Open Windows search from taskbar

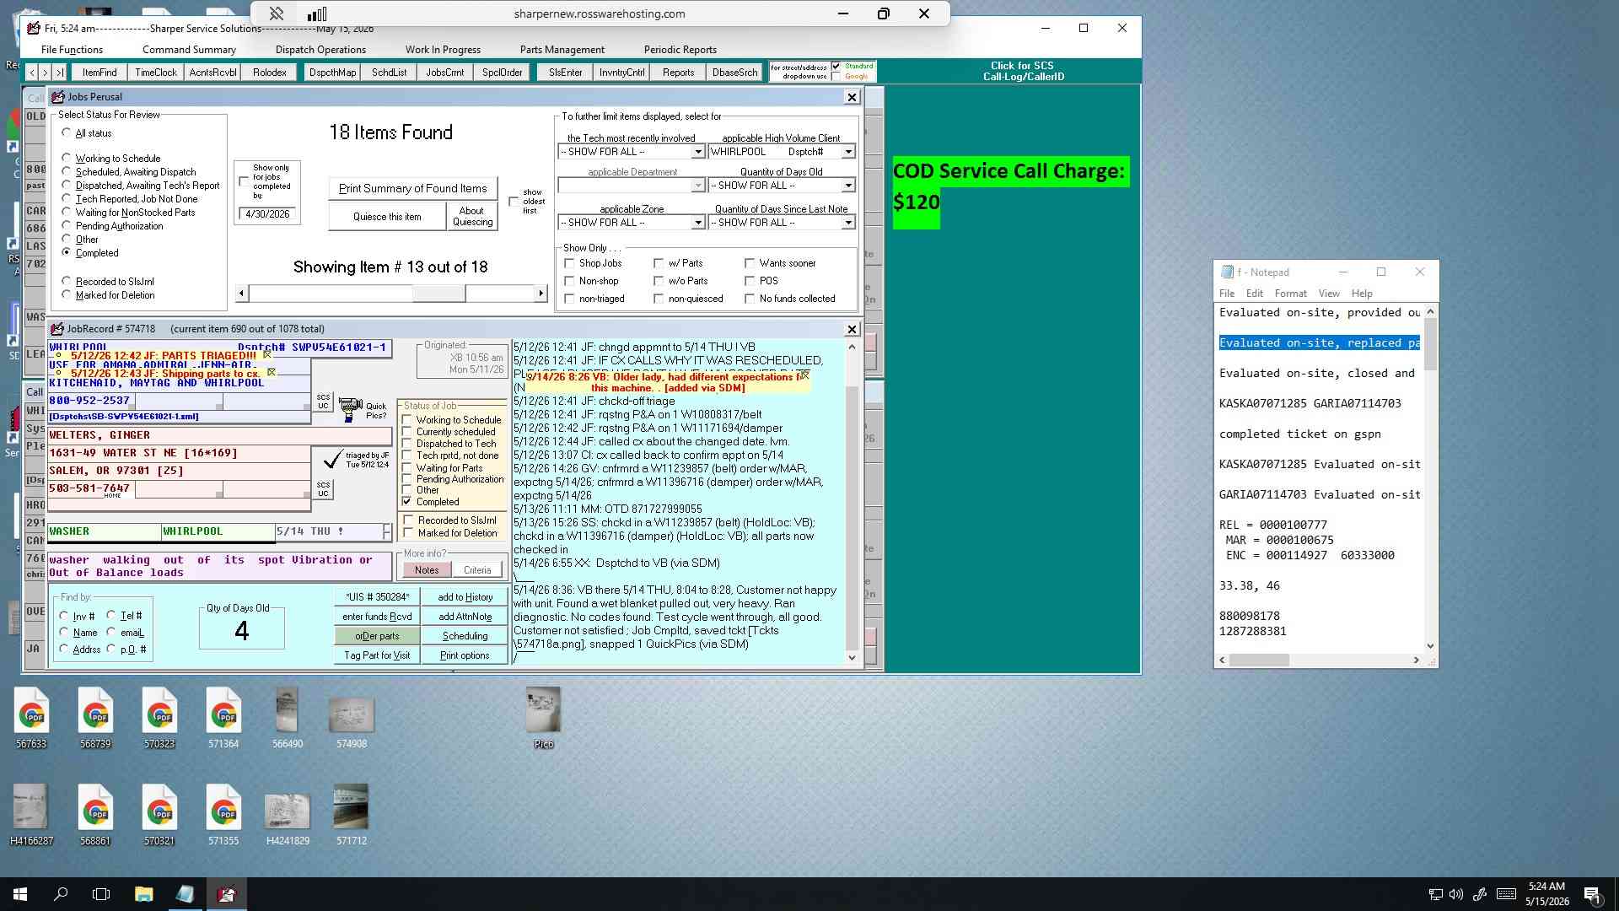[x=61, y=894]
